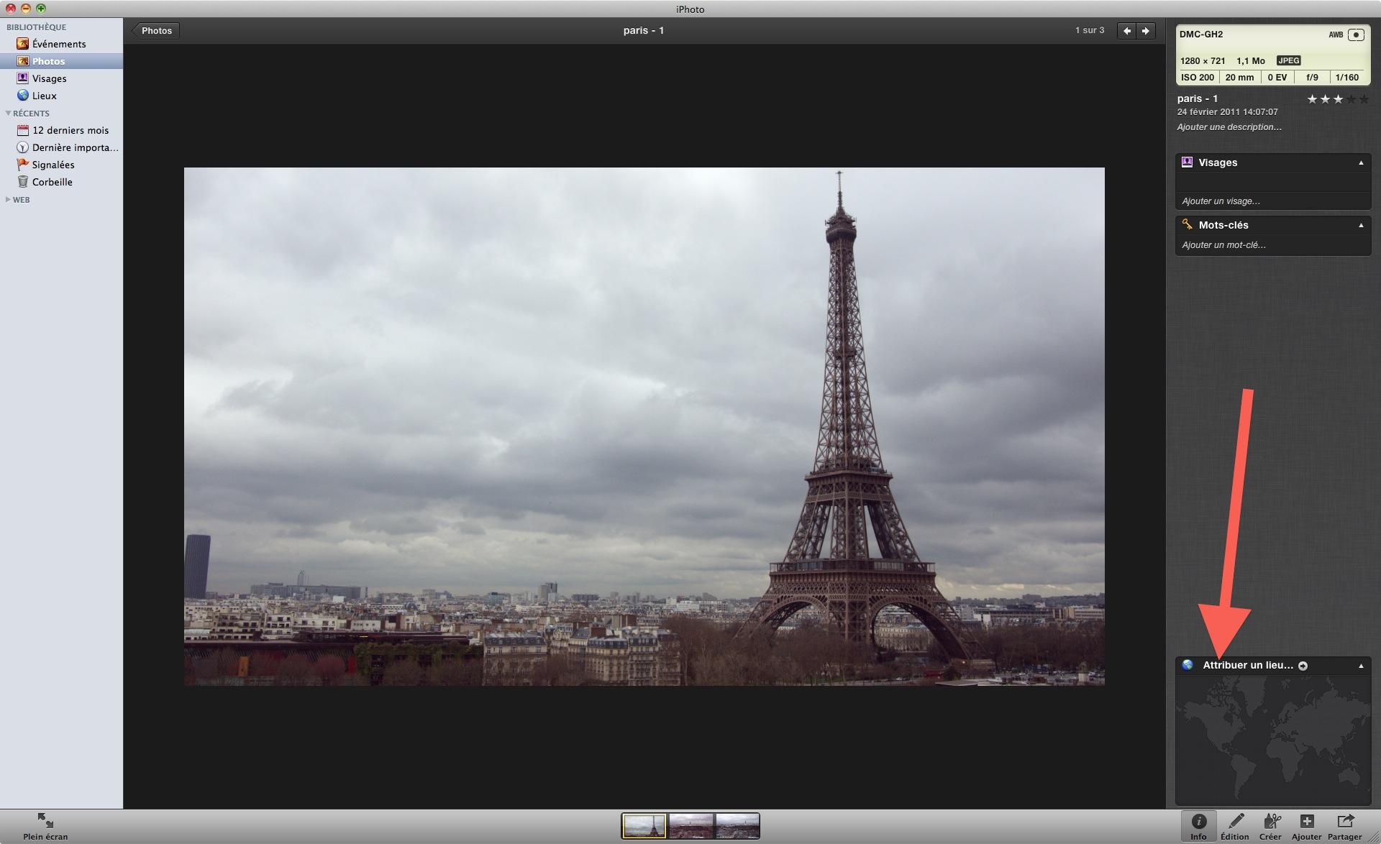Toggle the Info panel
The height and width of the screenshot is (844, 1381).
click(1198, 827)
